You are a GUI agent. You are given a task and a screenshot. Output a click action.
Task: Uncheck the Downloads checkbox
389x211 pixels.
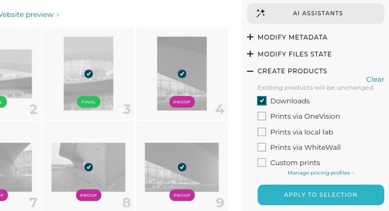[262, 101]
